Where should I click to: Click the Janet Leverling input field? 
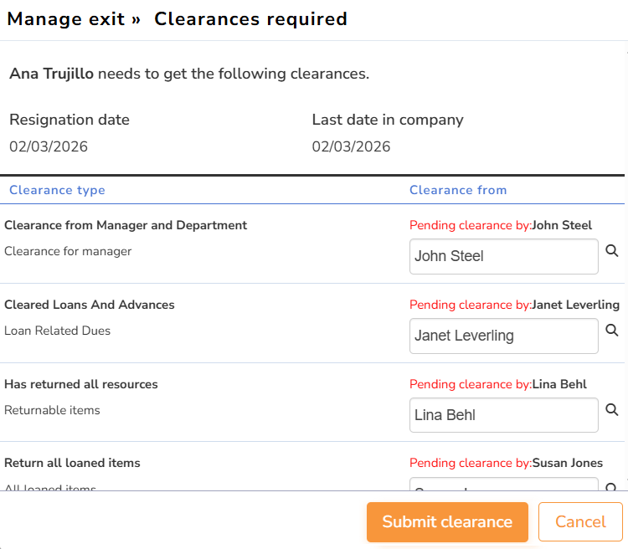[503, 336]
